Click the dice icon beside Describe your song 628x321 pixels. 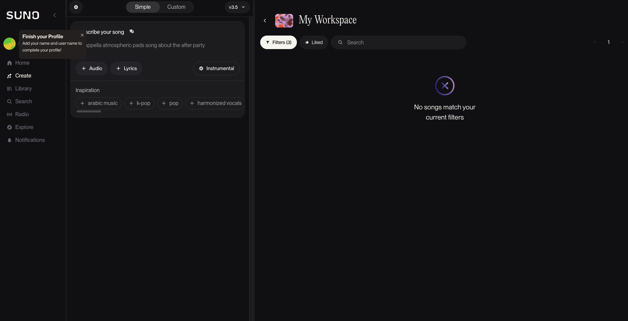[x=132, y=31]
